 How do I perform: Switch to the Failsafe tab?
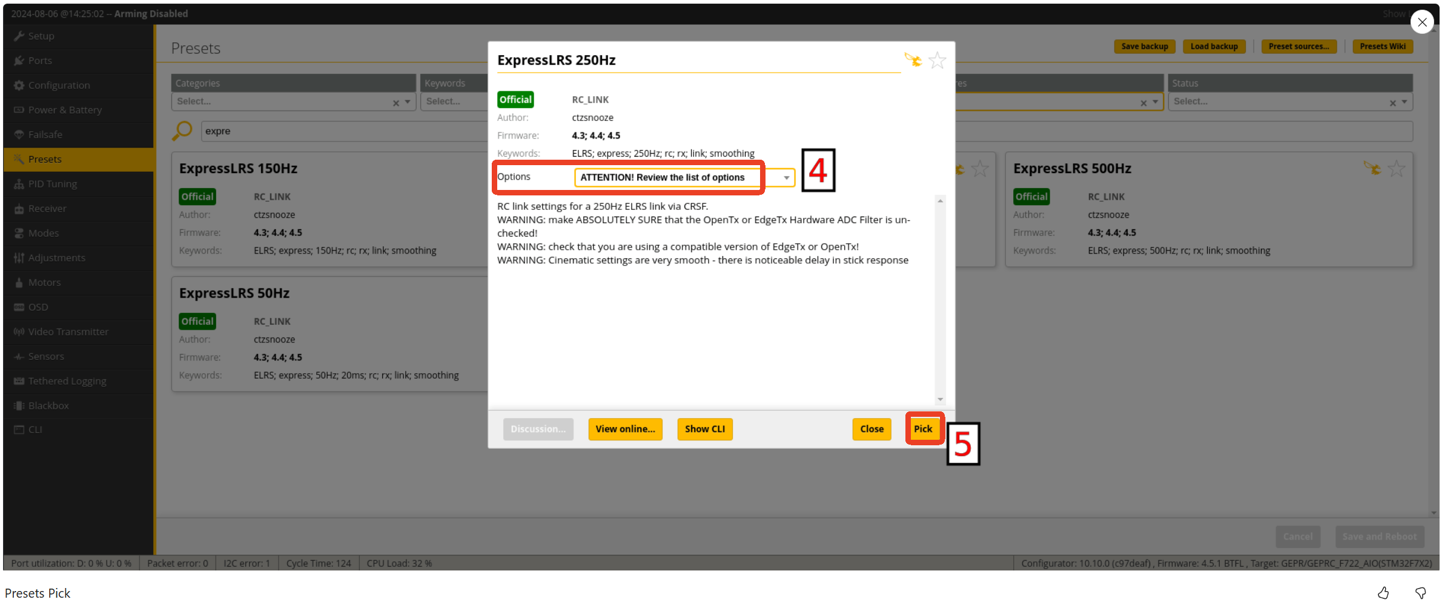click(x=79, y=134)
